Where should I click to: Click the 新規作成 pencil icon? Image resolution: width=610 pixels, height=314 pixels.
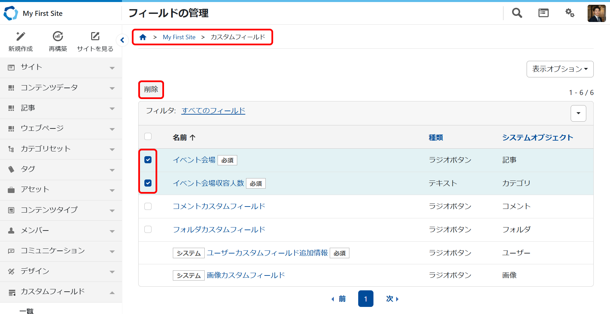pyautogui.click(x=21, y=36)
